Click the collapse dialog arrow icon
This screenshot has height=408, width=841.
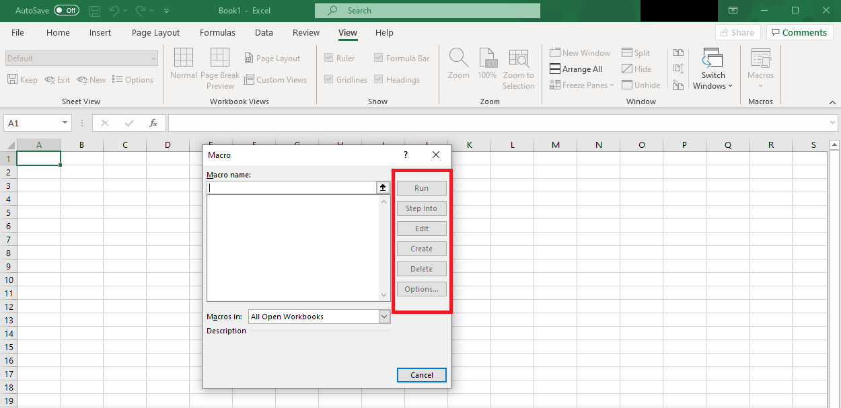coord(383,188)
